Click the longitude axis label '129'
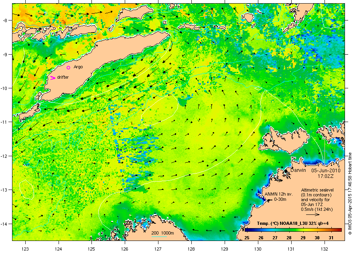This screenshot has height=253, width=353. [x=225, y=249]
